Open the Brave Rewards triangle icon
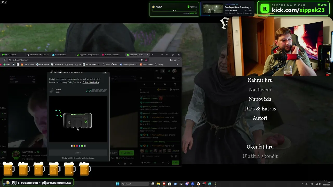The image size is (333, 187). tap(146, 60)
